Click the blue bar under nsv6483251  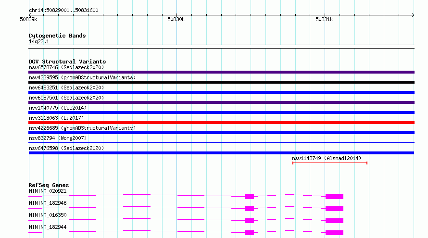pyautogui.click(x=221, y=92)
